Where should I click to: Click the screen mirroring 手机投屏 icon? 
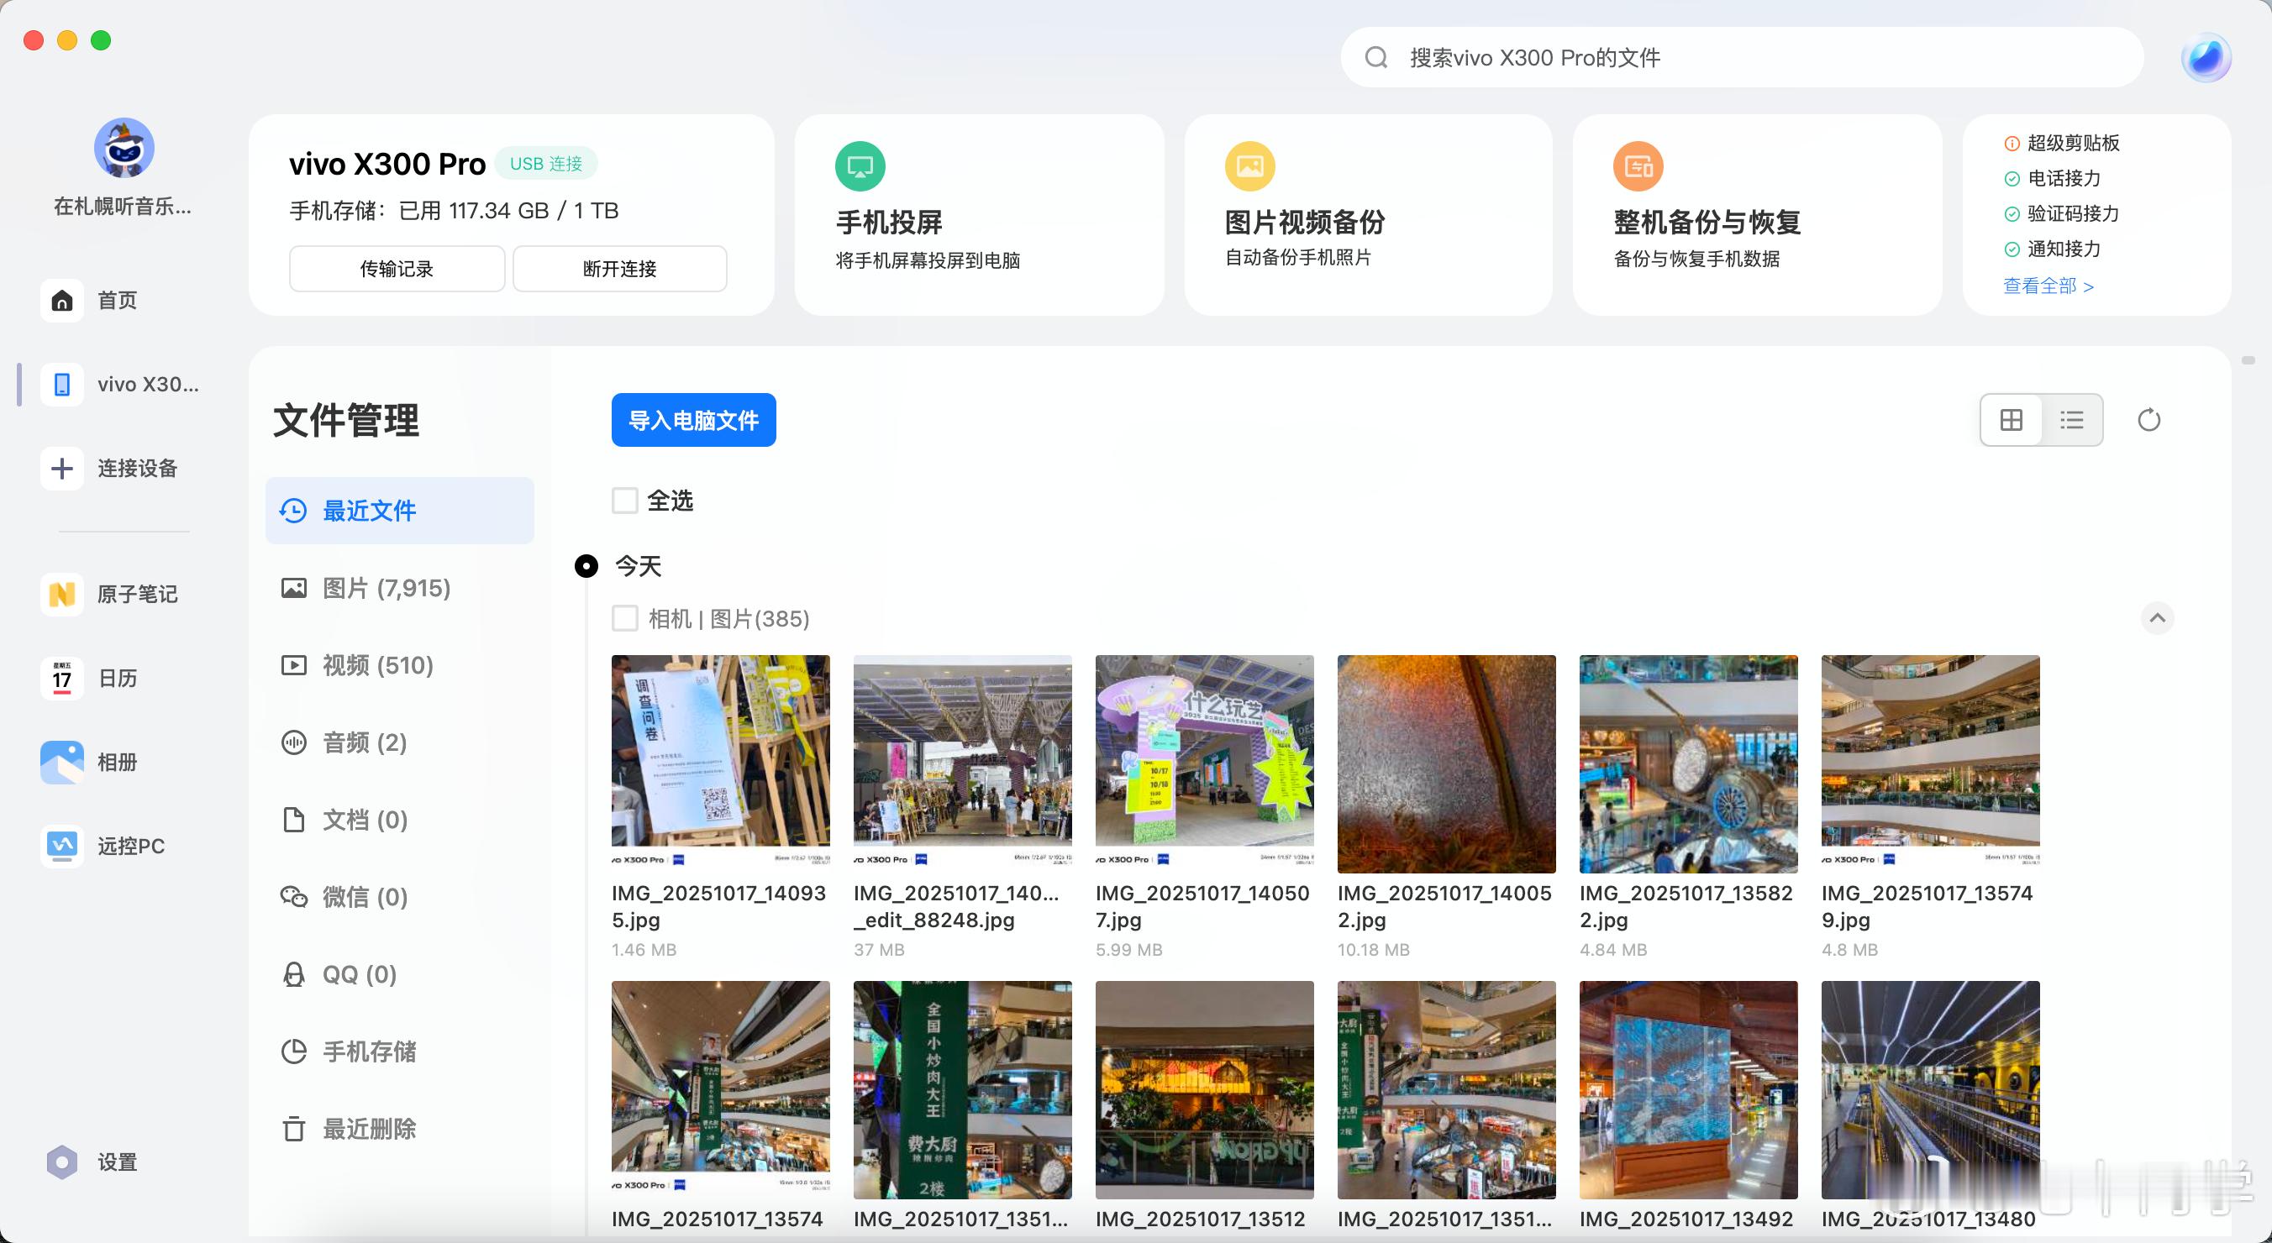859,165
